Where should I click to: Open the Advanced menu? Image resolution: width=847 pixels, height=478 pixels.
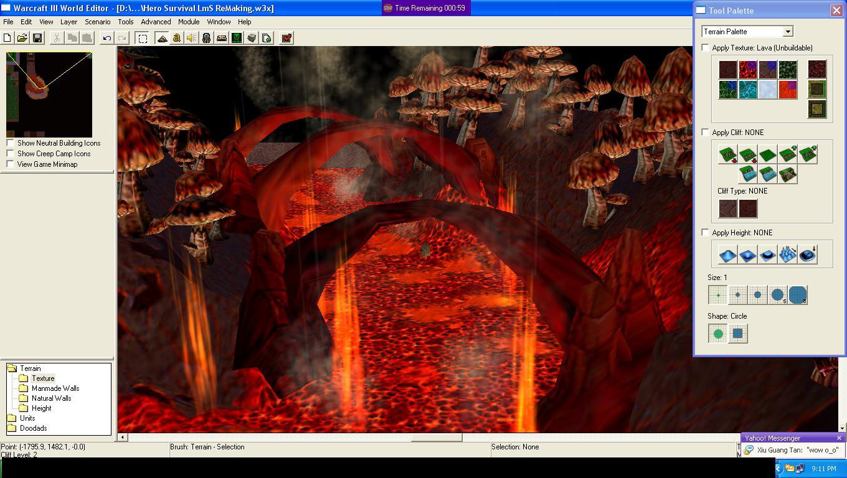click(x=156, y=22)
